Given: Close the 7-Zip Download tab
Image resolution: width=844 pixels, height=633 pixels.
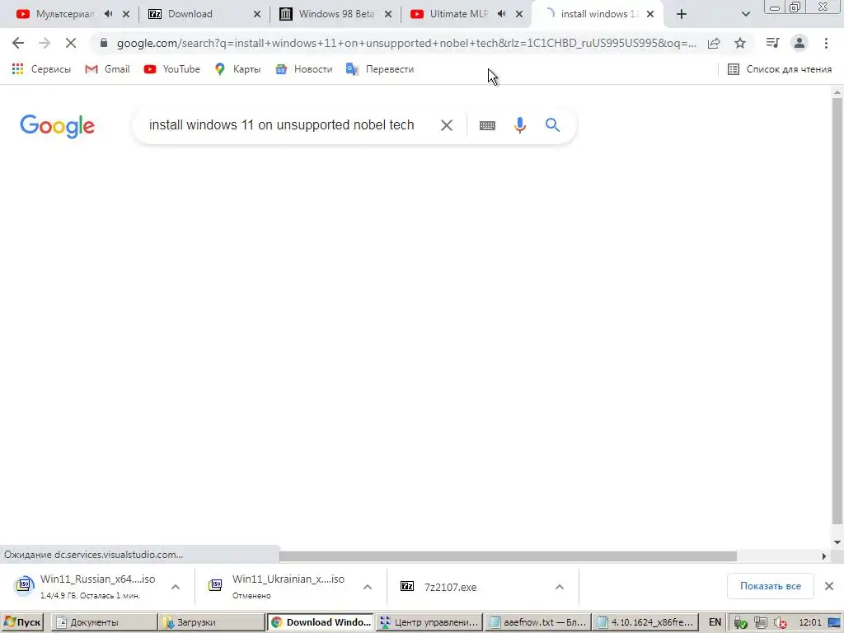Looking at the screenshot, I should [257, 15].
